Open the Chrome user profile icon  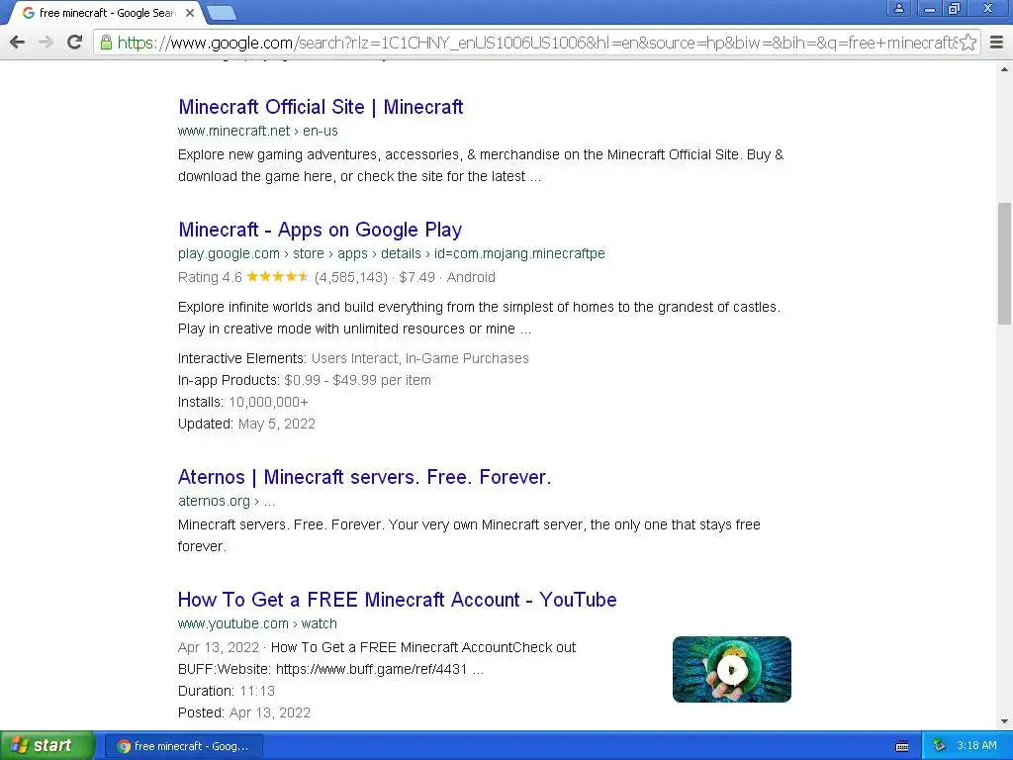pos(898,8)
